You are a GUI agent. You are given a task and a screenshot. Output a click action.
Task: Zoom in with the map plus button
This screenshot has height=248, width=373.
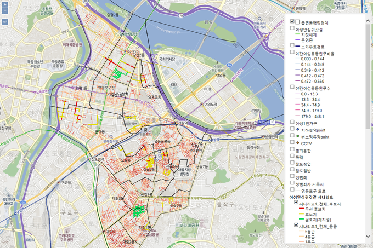click(x=5, y=4)
